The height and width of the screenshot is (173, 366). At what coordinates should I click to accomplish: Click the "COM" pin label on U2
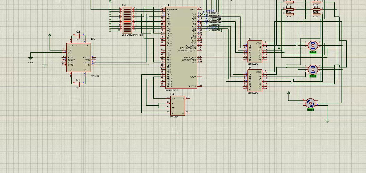259,43
